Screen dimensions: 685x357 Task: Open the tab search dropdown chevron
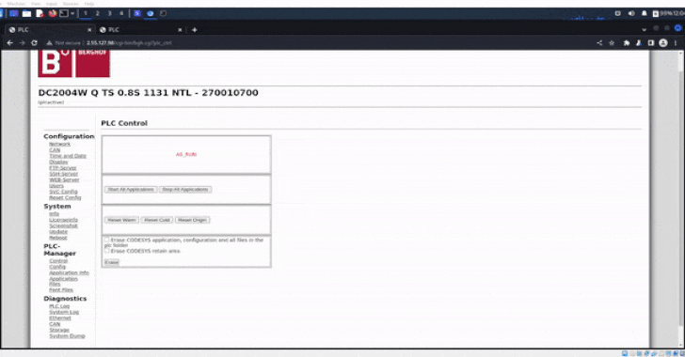click(644, 30)
